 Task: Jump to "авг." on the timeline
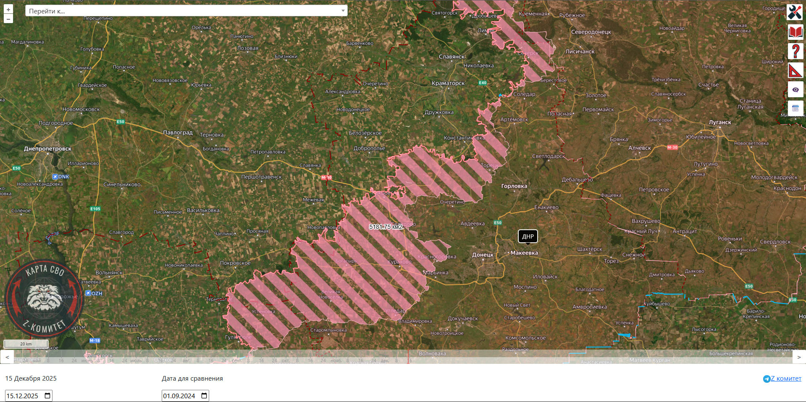(186, 361)
